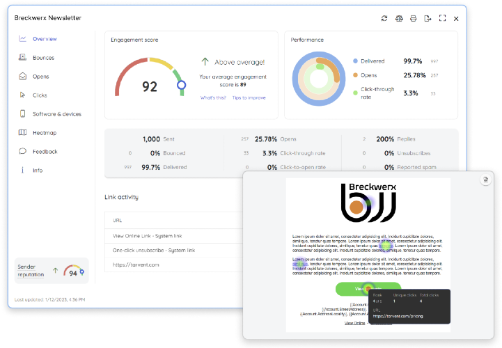Click the "3.3% Click-through rate" stat in summary
The width and height of the screenshot is (502, 348).
point(294,153)
